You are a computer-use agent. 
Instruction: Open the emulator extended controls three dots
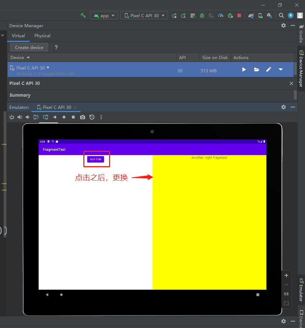pyautogui.click(x=101, y=117)
